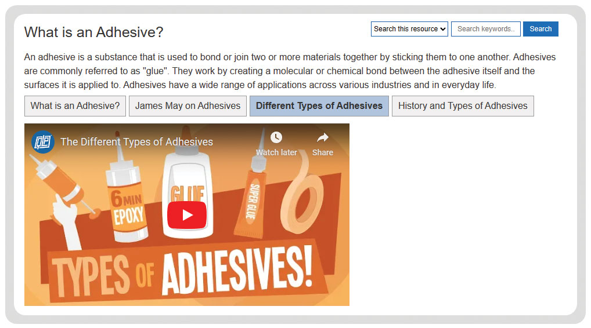
Task: Switch to the 'What is an Adhesive?' tab
Action: (75, 106)
